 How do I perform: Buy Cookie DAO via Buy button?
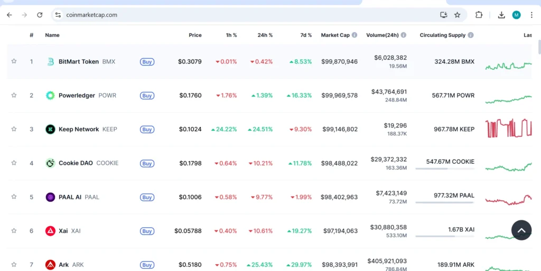[x=147, y=163]
